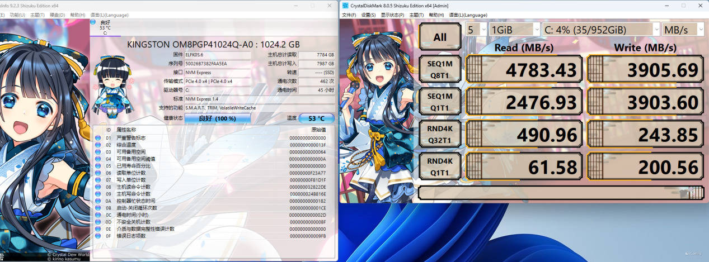Click SEQ1M Q8T1 write result 3905.69

(x=645, y=70)
